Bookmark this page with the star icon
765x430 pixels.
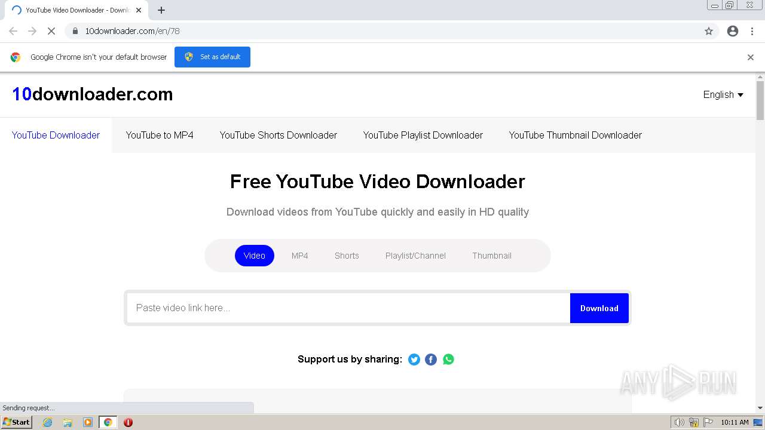[x=709, y=31]
